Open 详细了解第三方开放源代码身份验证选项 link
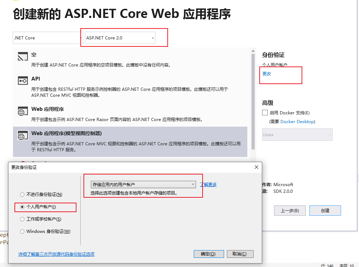This screenshot has height=267, width=359. [56, 254]
